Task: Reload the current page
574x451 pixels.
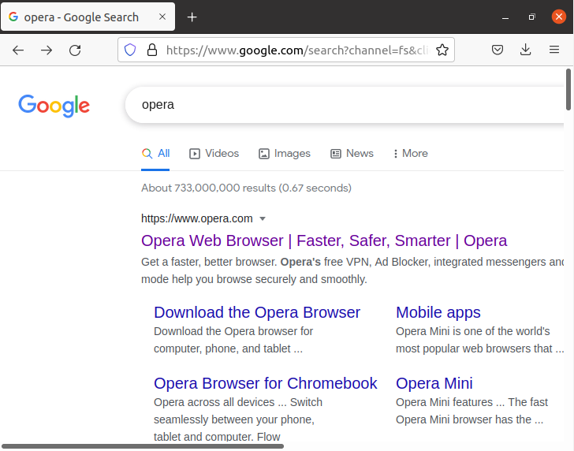Action: [75, 50]
